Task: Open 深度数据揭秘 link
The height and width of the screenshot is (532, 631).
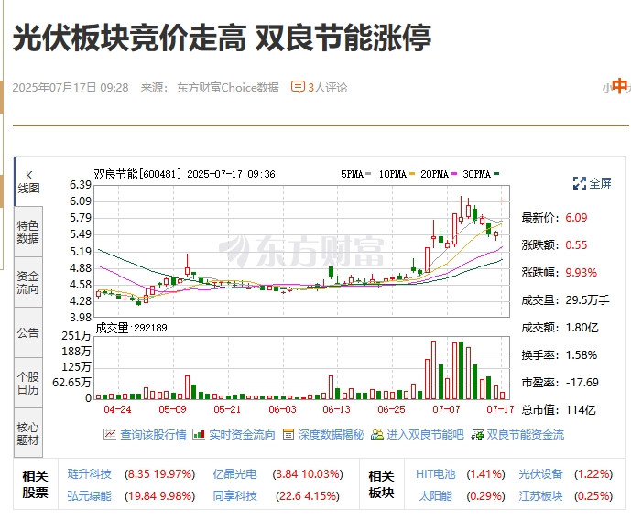Action: 331,435
